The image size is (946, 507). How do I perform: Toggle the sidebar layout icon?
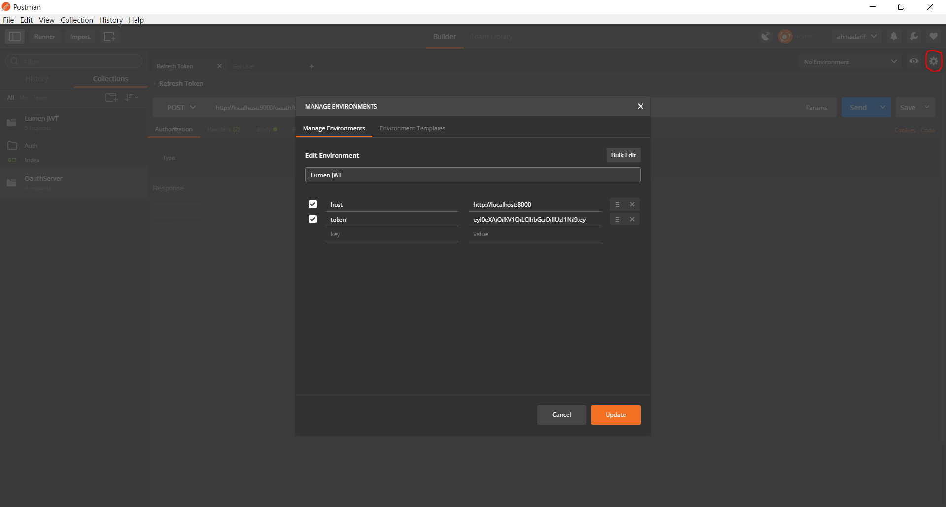[x=15, y=37]
